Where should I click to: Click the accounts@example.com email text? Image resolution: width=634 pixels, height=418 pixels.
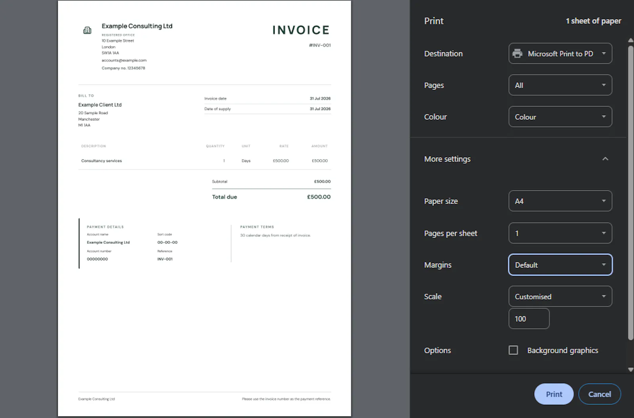(x=124, y=61)
